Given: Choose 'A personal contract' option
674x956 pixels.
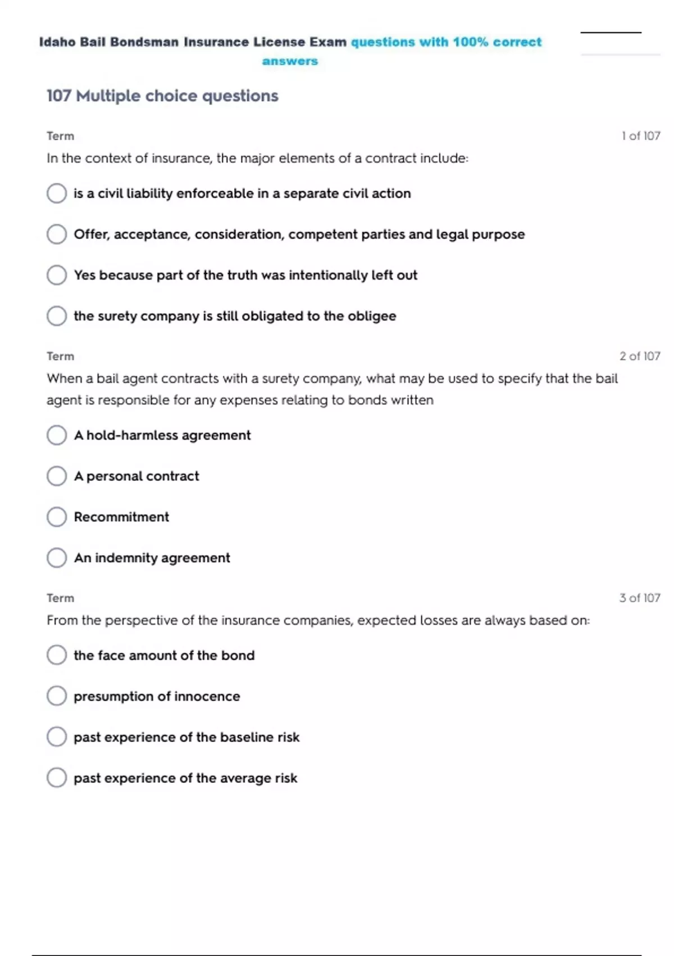Looking at the screenshot, I should click(57, 476).
